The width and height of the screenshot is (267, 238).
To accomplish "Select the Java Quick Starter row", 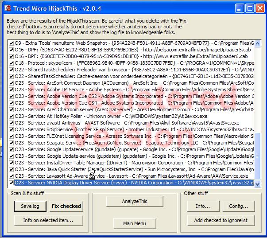I will point(134,169).
